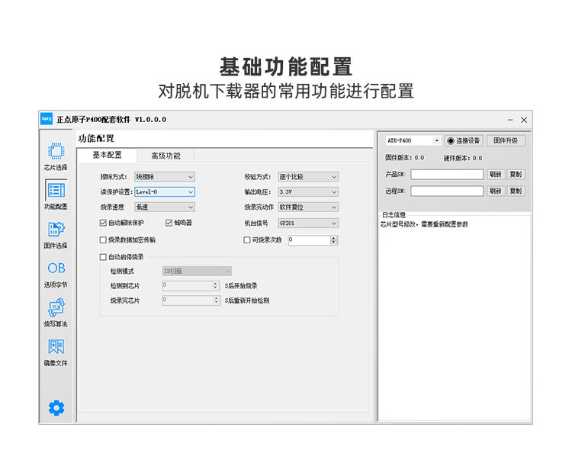The width and height of the screenshot is (572, 476).
Task: Click 复制 next to 远程SN
Action: 516,191
